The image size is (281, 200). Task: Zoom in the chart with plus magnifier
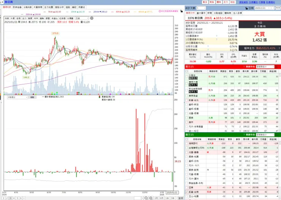(x=151, y=198)
